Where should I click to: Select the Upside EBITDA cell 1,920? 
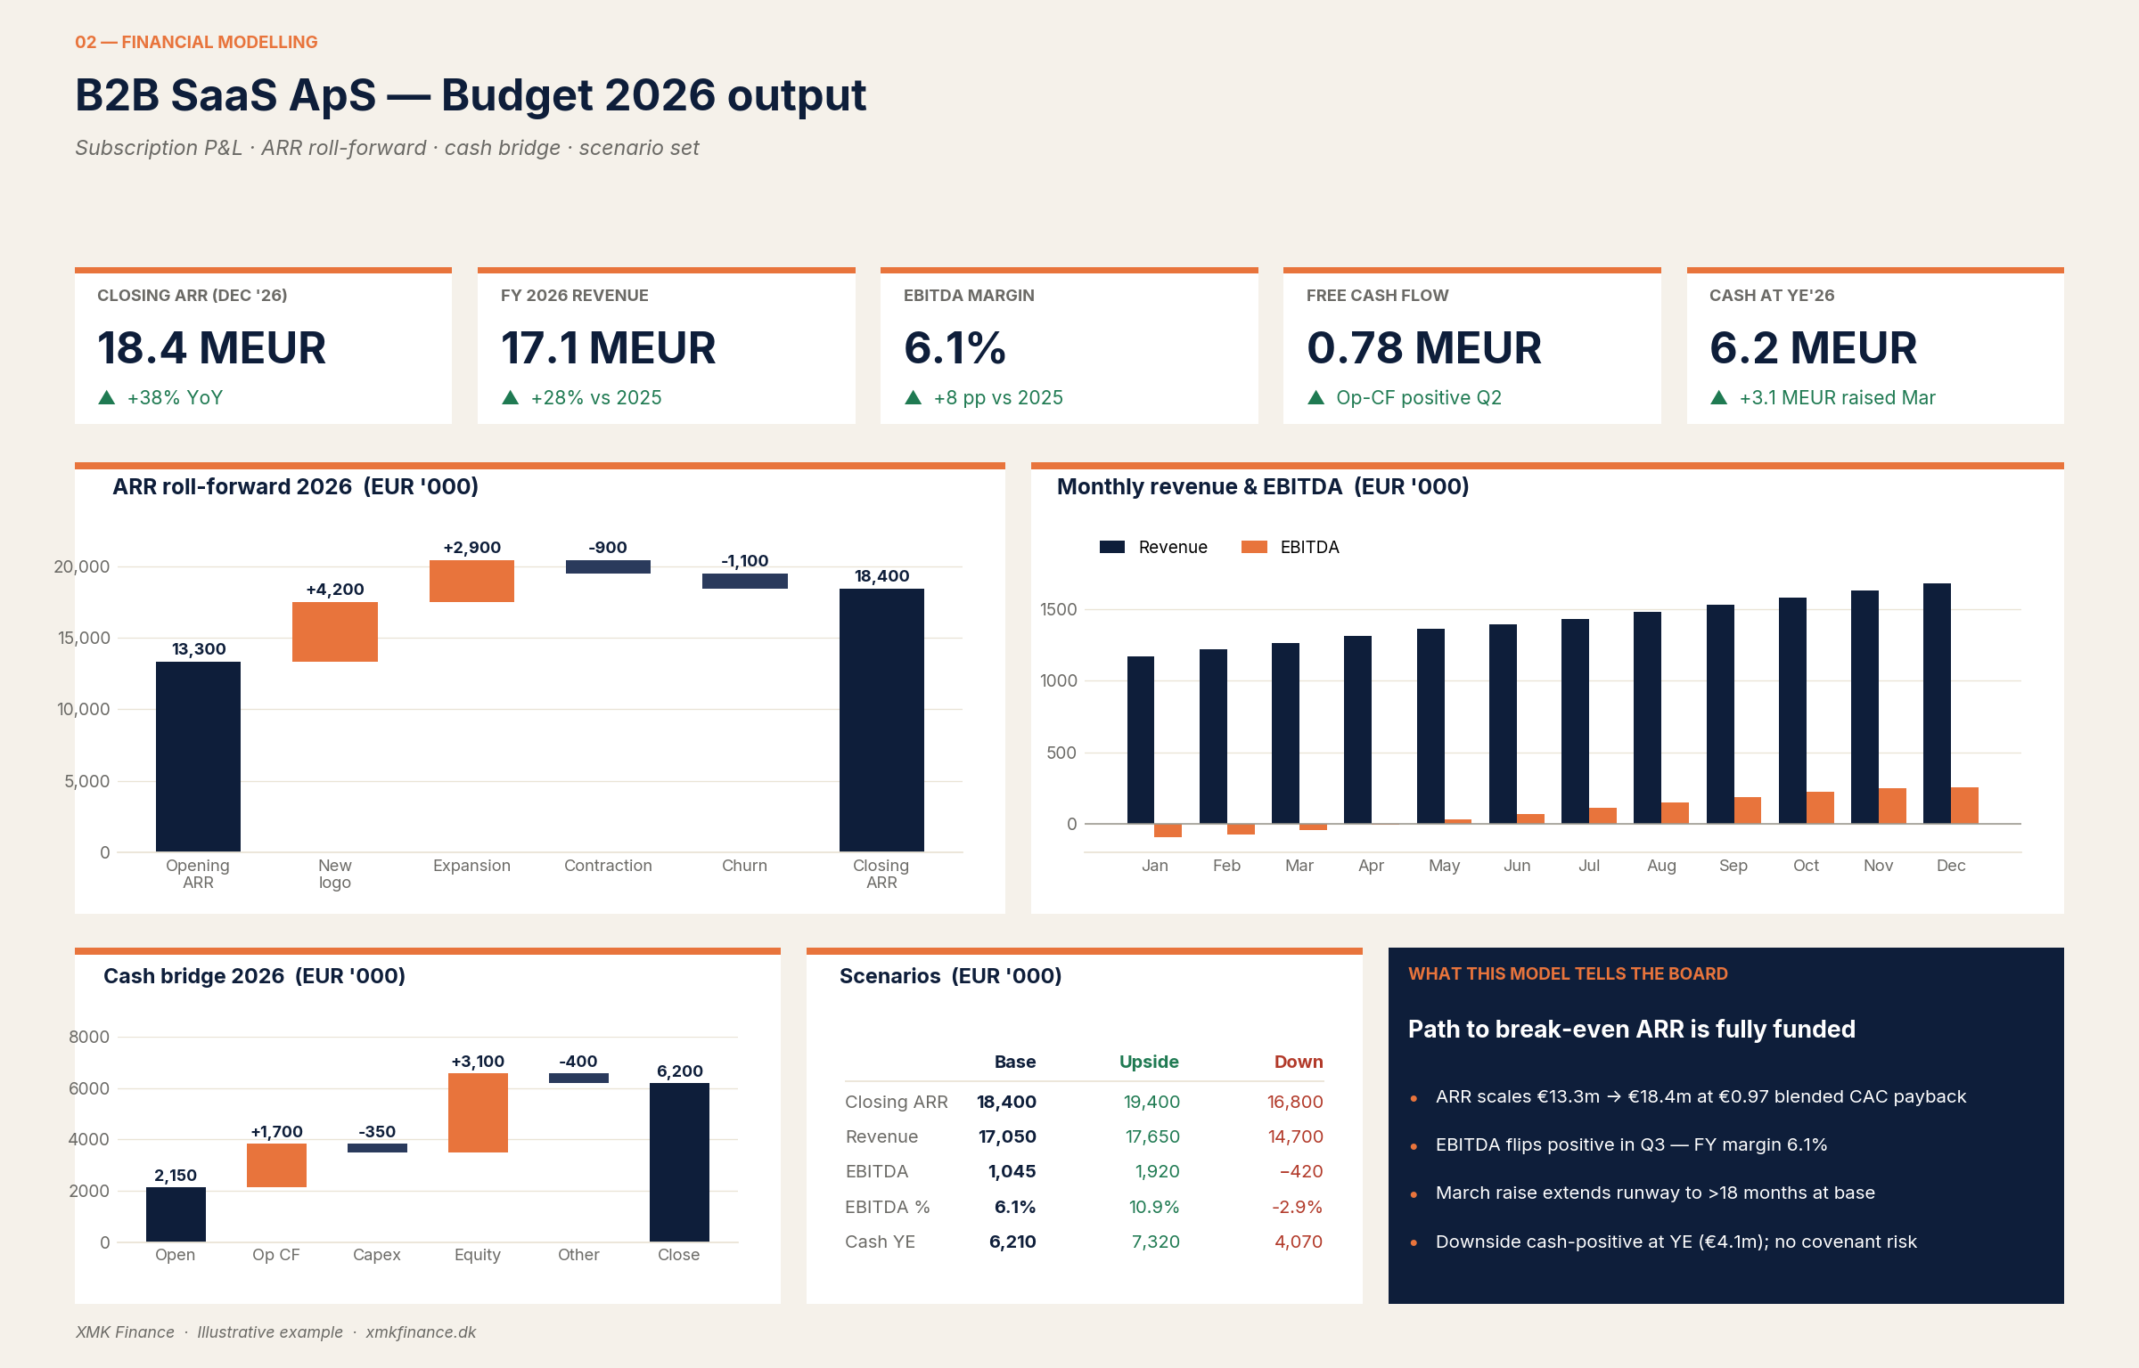[x=1157, y=1171]
